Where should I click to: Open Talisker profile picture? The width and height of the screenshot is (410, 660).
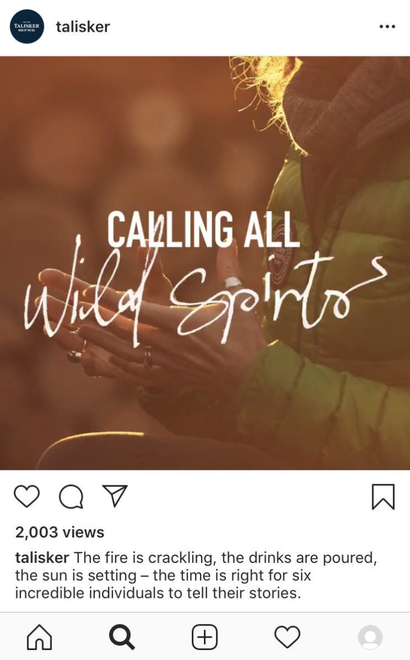click(27, 27)
